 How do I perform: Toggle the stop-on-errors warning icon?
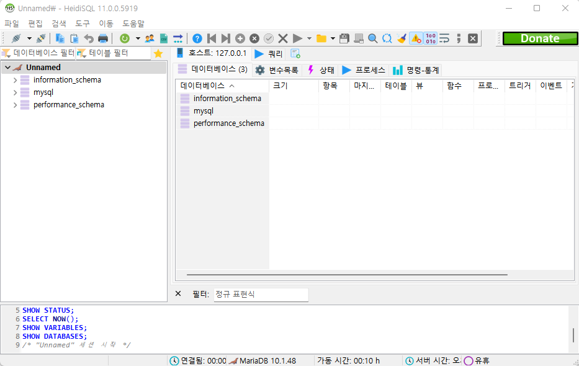tap(416, 38)
